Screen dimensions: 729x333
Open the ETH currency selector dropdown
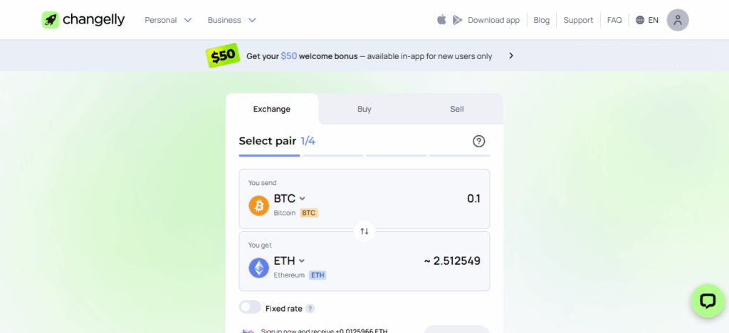290,261
